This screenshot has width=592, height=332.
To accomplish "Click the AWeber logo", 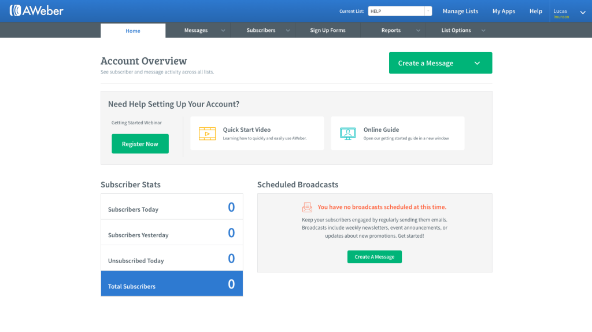I will [x=36, y=10].
